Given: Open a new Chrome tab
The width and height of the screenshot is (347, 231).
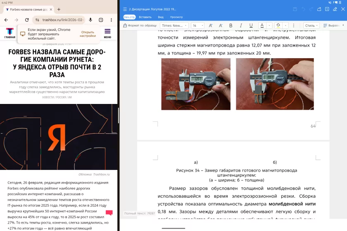Looking at the screenshot, I should (59, 9).
